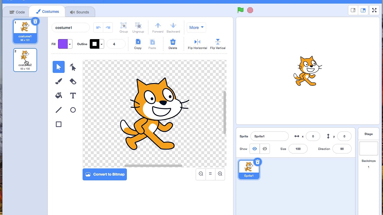383x215 pixels.
Task: Move selection Backward
Action: coord(173,27)
